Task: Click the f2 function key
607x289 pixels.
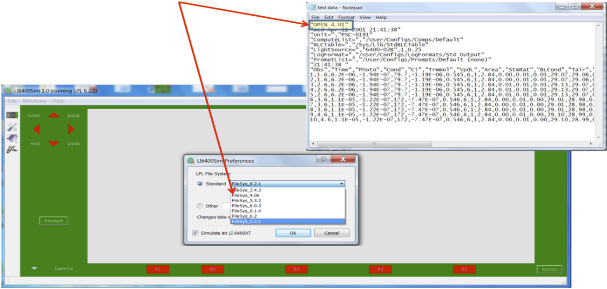Action: tap(213, 269)
